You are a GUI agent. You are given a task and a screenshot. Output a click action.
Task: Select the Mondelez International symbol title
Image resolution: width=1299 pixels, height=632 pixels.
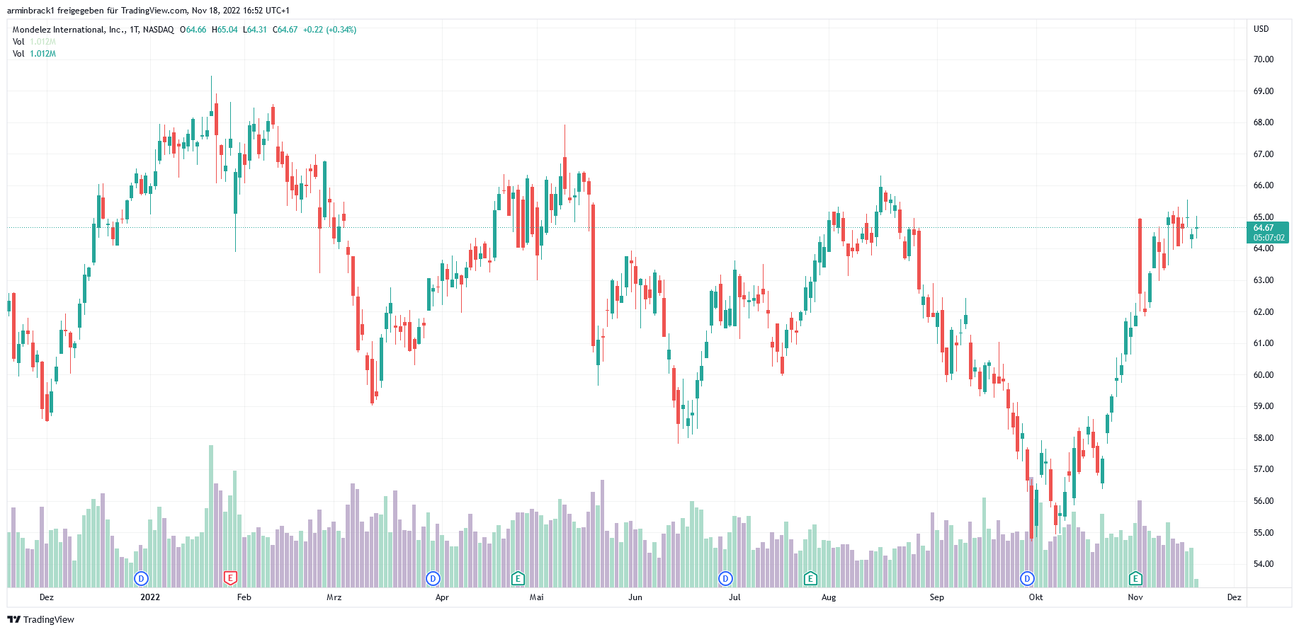(93, 30)
